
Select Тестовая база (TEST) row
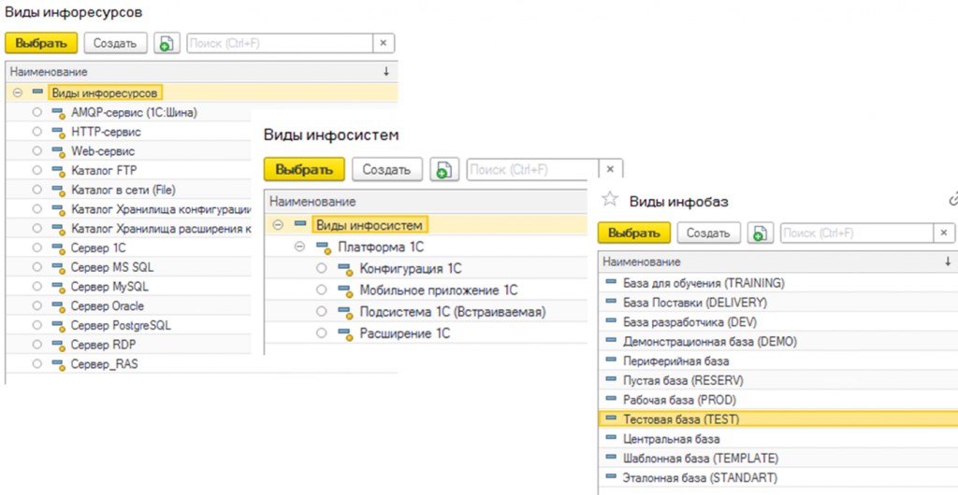coord(777,419)
